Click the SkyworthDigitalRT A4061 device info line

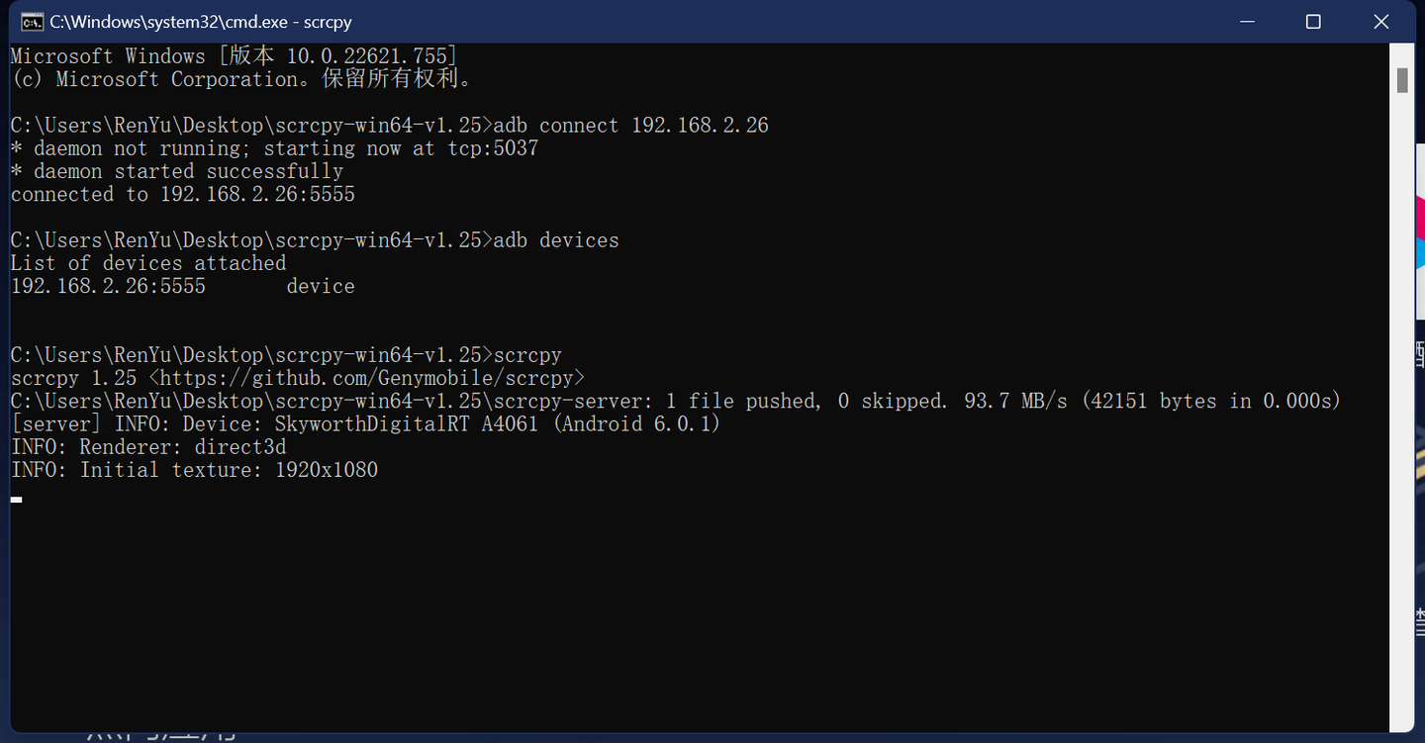[x=365, y=424]
